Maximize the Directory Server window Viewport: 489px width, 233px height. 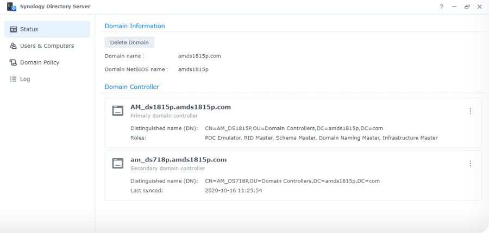[x=467, y=7]
